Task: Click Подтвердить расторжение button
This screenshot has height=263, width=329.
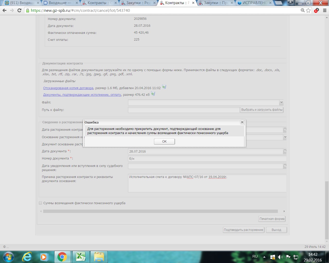Action: (x=243, y=230)
